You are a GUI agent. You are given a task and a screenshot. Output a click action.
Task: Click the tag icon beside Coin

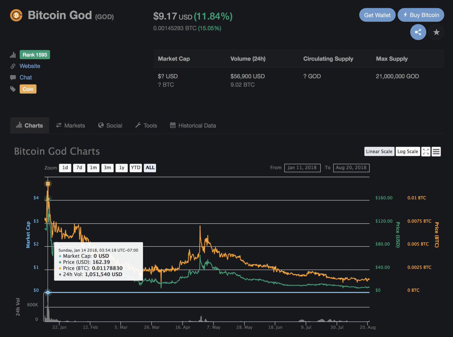point(13,89)
